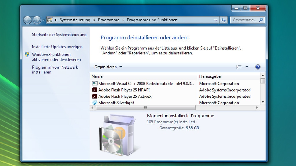Click vertical scrollbar up arrow
296x166 pixels.
tap(263, 75)
